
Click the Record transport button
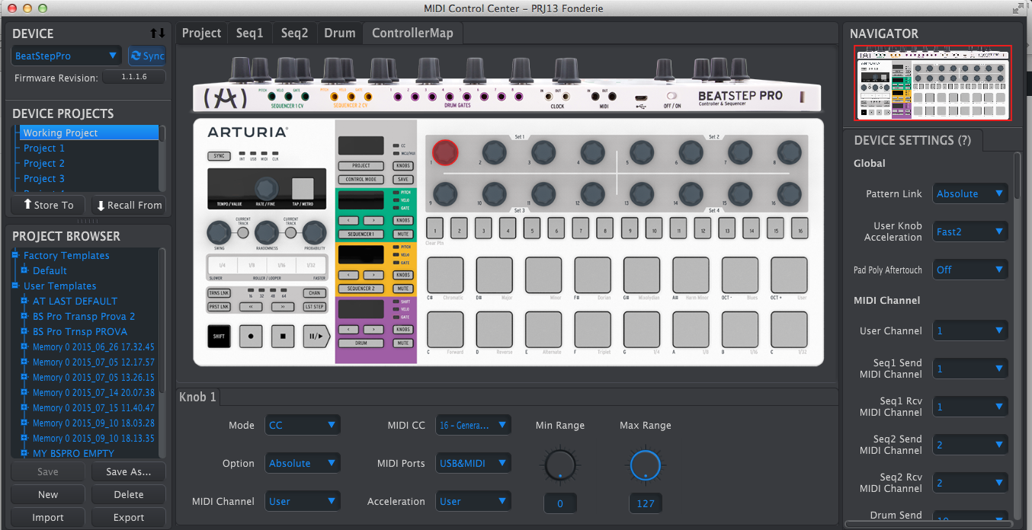click(251, 336)
